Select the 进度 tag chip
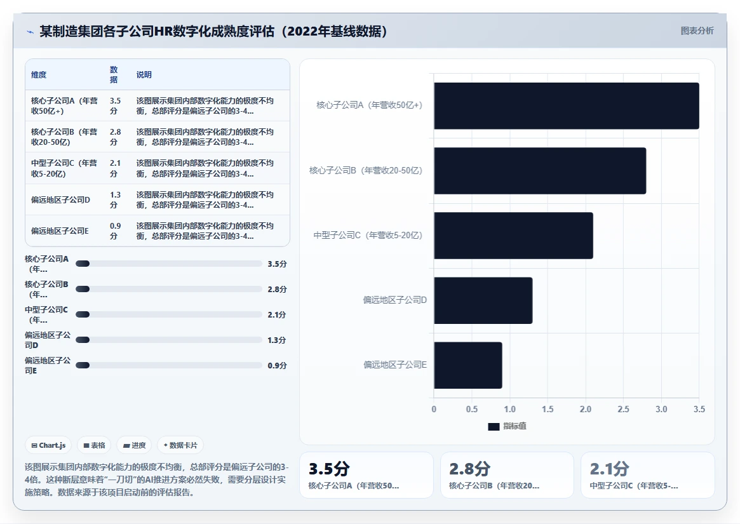 [135, 445]
